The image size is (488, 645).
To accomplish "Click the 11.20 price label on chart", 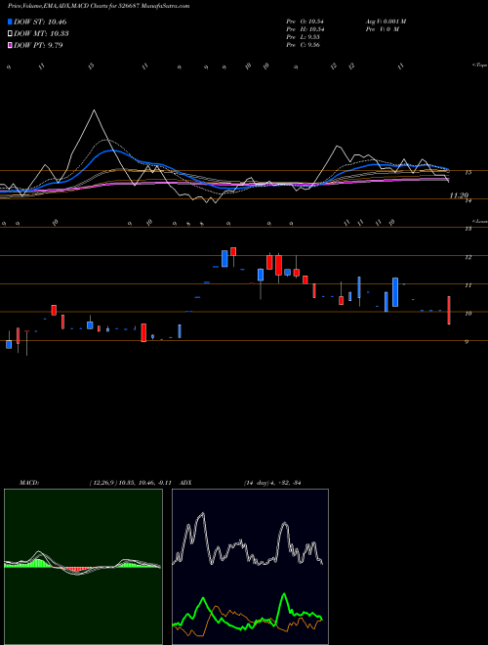I will (x=459, y=195).
